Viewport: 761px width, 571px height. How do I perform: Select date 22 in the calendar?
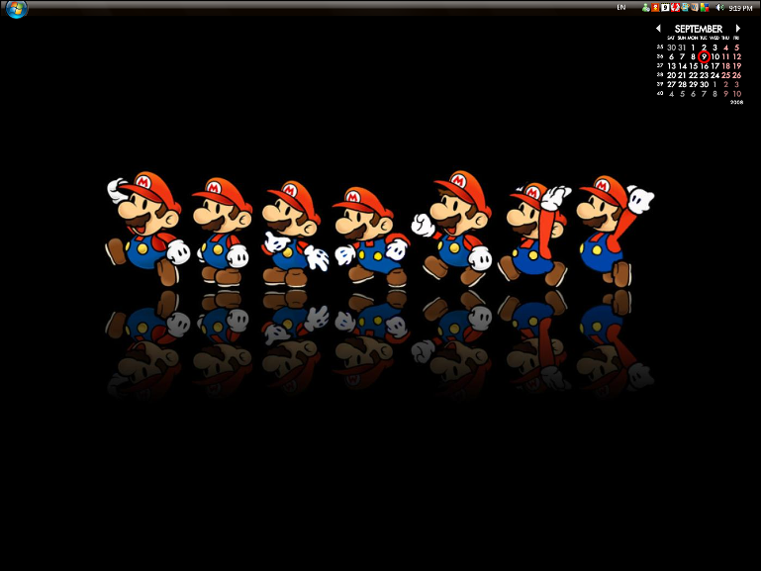[x=693, y=75]
